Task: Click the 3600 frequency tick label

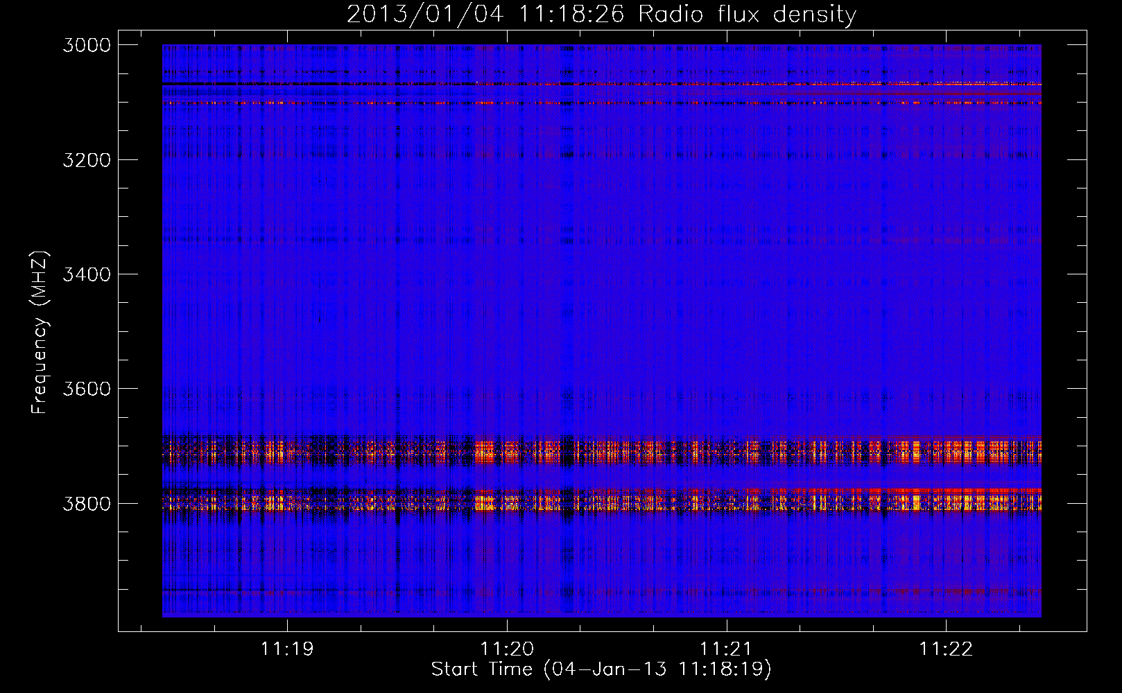Action: point(87,389)
